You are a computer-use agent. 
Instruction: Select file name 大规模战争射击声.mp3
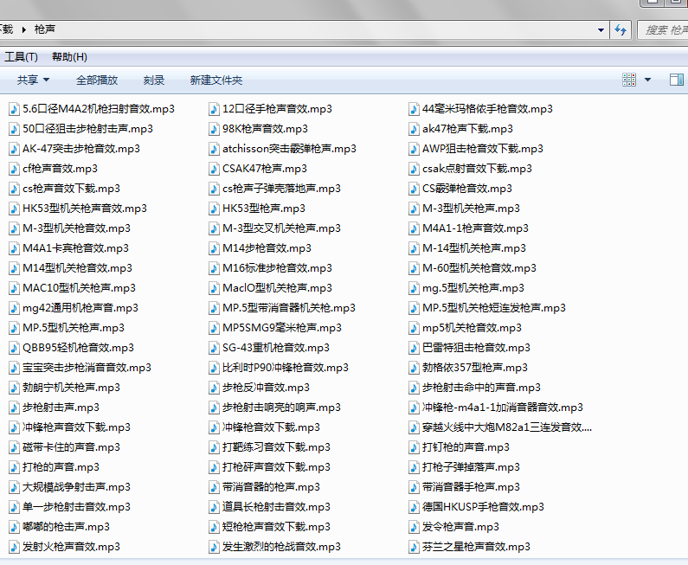[x=76, y=487]
